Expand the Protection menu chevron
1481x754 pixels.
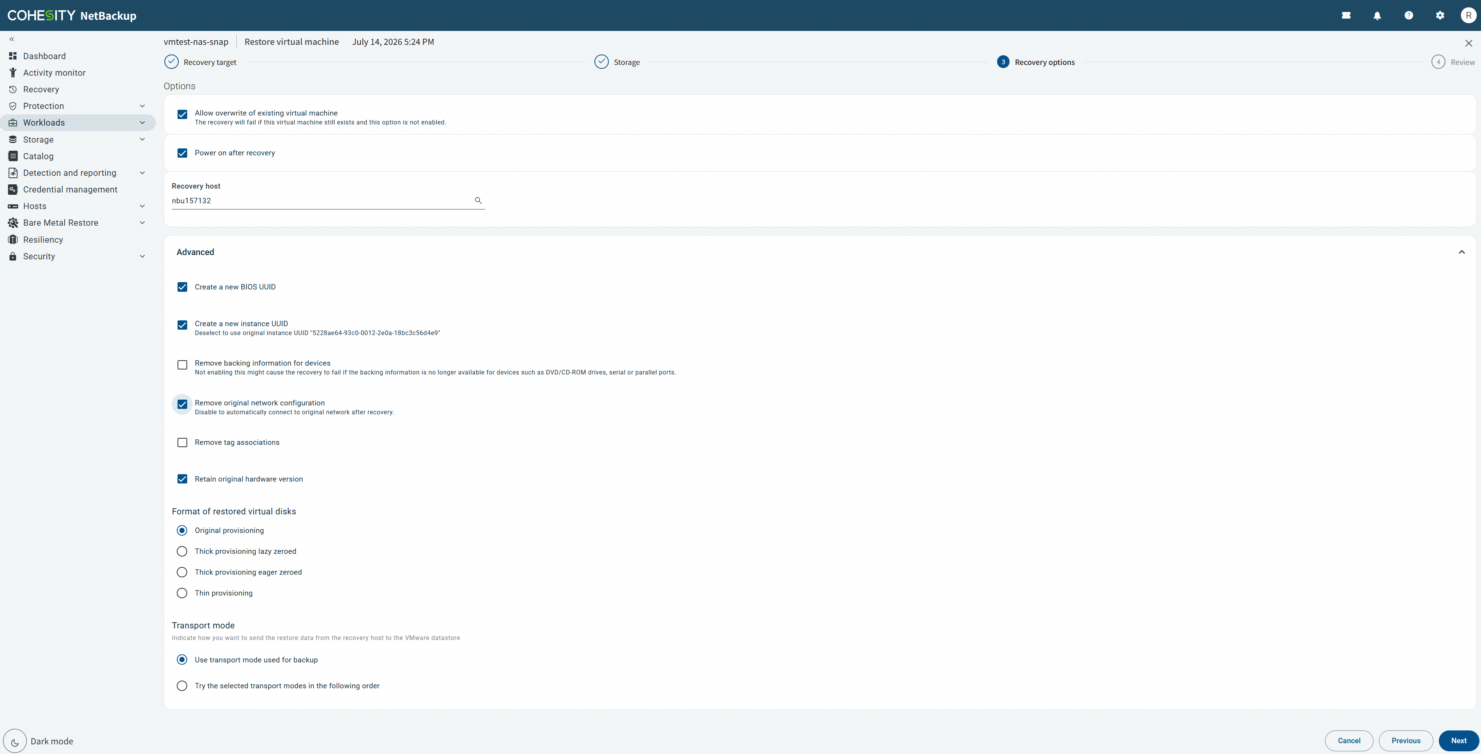point(142,106)
